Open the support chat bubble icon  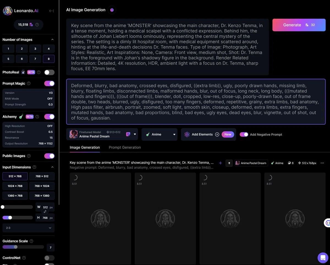click(323, 258)
